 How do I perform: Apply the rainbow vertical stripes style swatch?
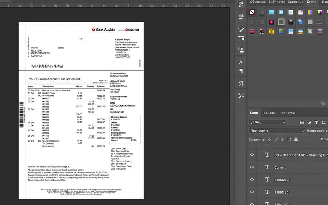(310, 12)
